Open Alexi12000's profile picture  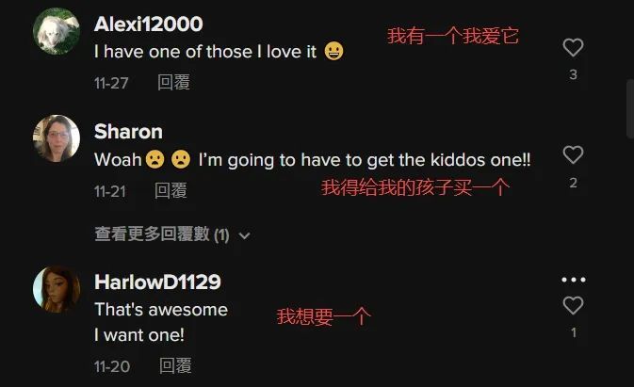point(57,31)
